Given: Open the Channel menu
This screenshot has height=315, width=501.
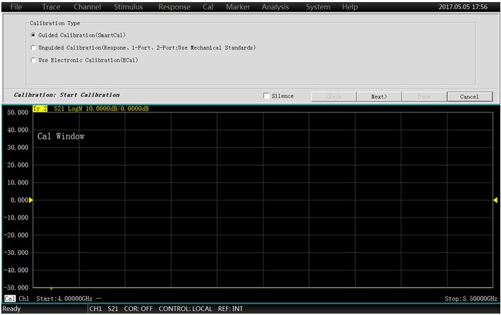Looking at the screenshot, I should tap(87, 7).
